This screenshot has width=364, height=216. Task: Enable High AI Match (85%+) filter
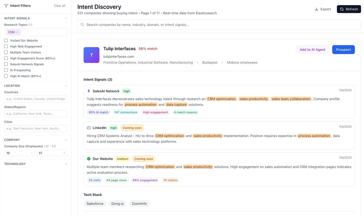point(6,76)
